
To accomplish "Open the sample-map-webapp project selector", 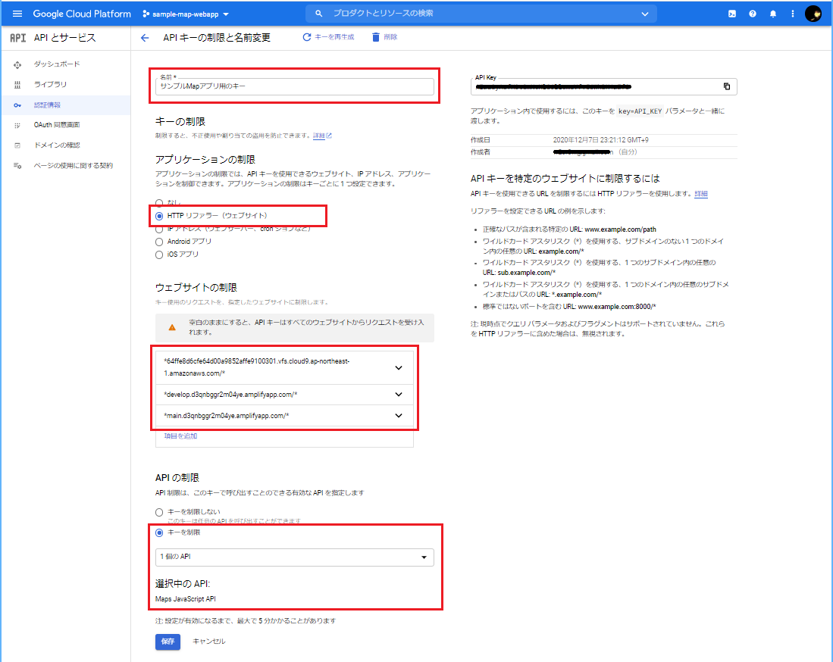I will point(186,14).
